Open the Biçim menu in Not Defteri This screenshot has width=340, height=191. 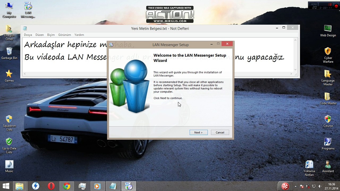51,35
